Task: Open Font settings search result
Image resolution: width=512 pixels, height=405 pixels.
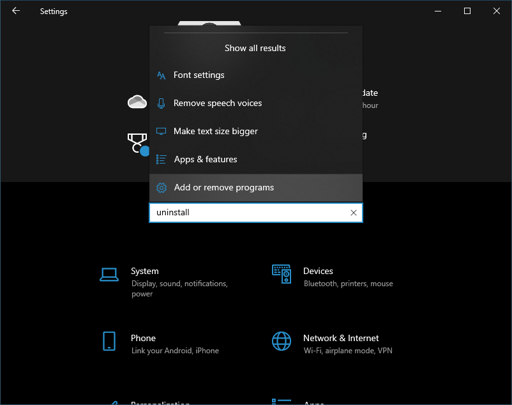Action: (199, 75)
